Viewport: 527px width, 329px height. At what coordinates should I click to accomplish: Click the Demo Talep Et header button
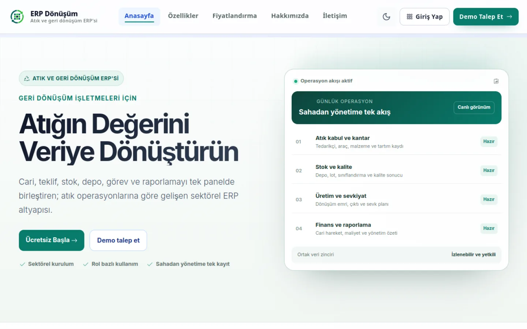[x=486, y=17]
